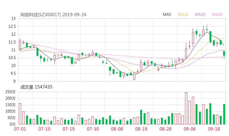Click the last green volume bar on the right
This screenshot has width=229, height=136.
click(224, 114)
